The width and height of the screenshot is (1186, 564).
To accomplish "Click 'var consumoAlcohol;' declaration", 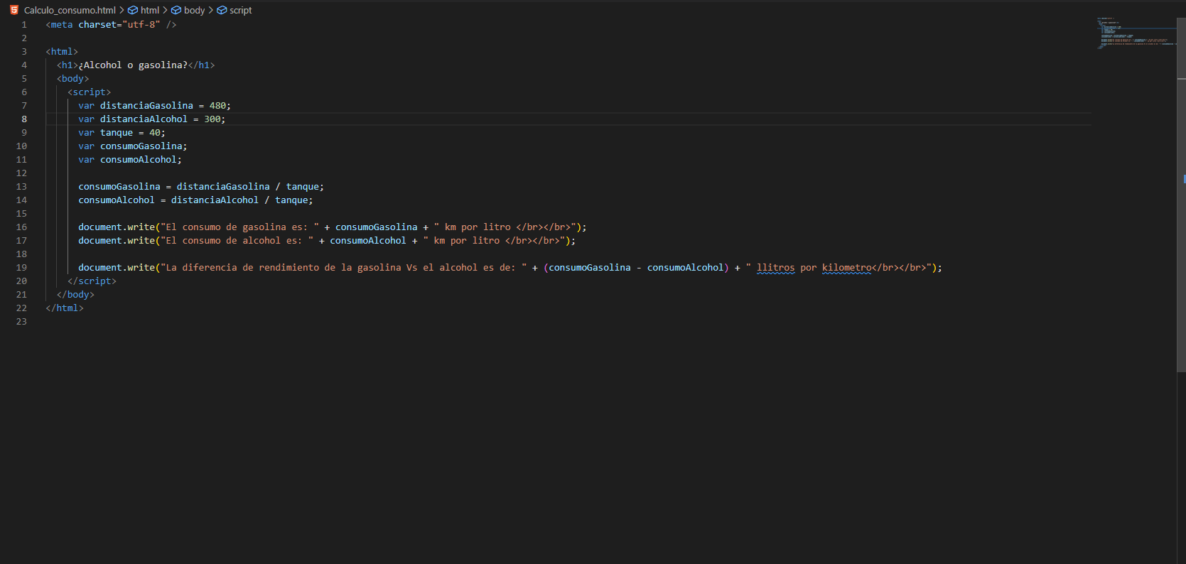I will coord(130,160).
